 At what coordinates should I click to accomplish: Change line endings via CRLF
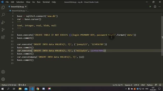[143, 85]
